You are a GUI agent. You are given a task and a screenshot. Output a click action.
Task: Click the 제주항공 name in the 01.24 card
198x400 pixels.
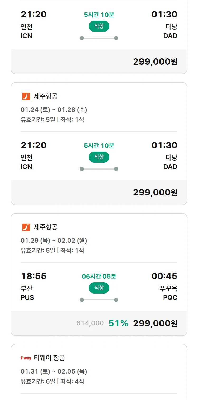(45, 96)
